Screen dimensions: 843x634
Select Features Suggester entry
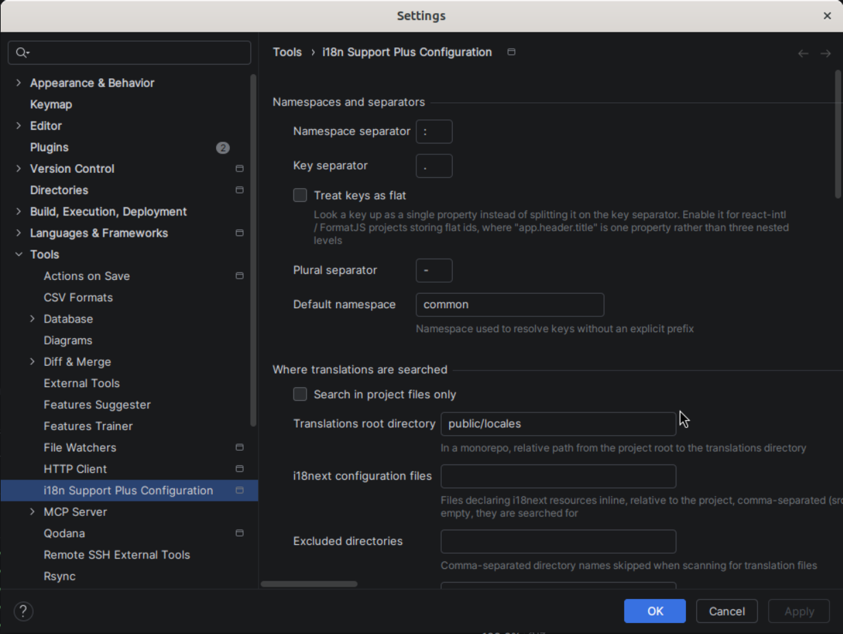tap(97, 405)
